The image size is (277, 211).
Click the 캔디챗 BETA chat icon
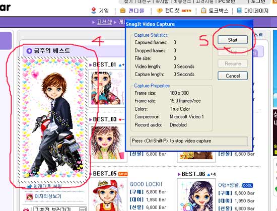[x=159, y=11]
